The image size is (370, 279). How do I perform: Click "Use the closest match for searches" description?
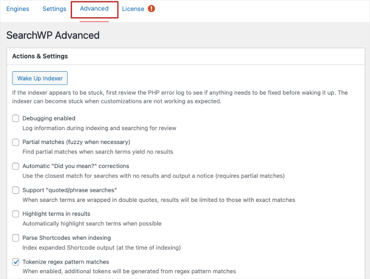pos(154,176)
